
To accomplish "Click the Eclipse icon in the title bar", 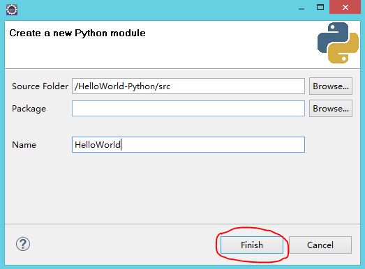I will (12, 10).
